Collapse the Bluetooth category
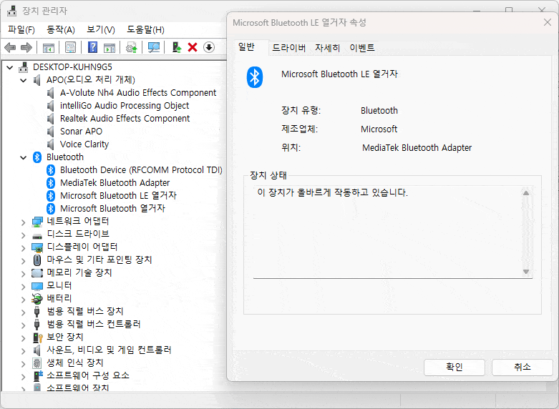559x409 pixels. click(24, 157)
